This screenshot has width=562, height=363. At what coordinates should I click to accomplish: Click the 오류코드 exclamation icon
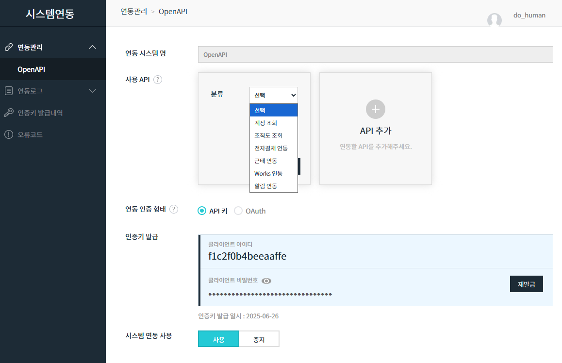tap(8, 134)
